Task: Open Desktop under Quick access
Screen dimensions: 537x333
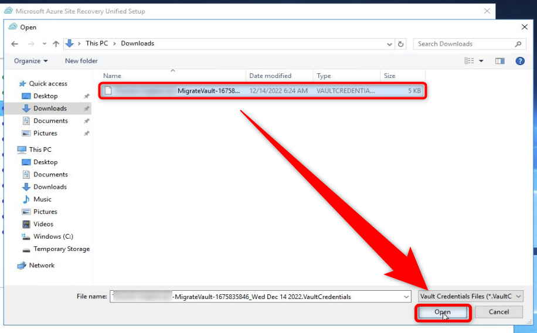Action: tap(46, 96)
